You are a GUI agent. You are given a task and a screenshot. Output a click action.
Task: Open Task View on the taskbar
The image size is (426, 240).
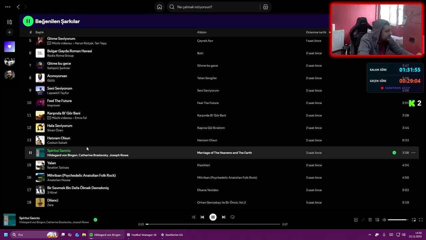(x=63, y=235)
